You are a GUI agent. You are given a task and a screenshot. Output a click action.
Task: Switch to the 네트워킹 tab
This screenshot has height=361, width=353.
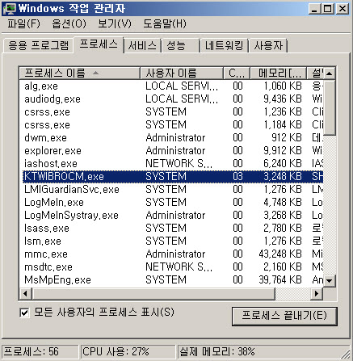pos(224,45)
